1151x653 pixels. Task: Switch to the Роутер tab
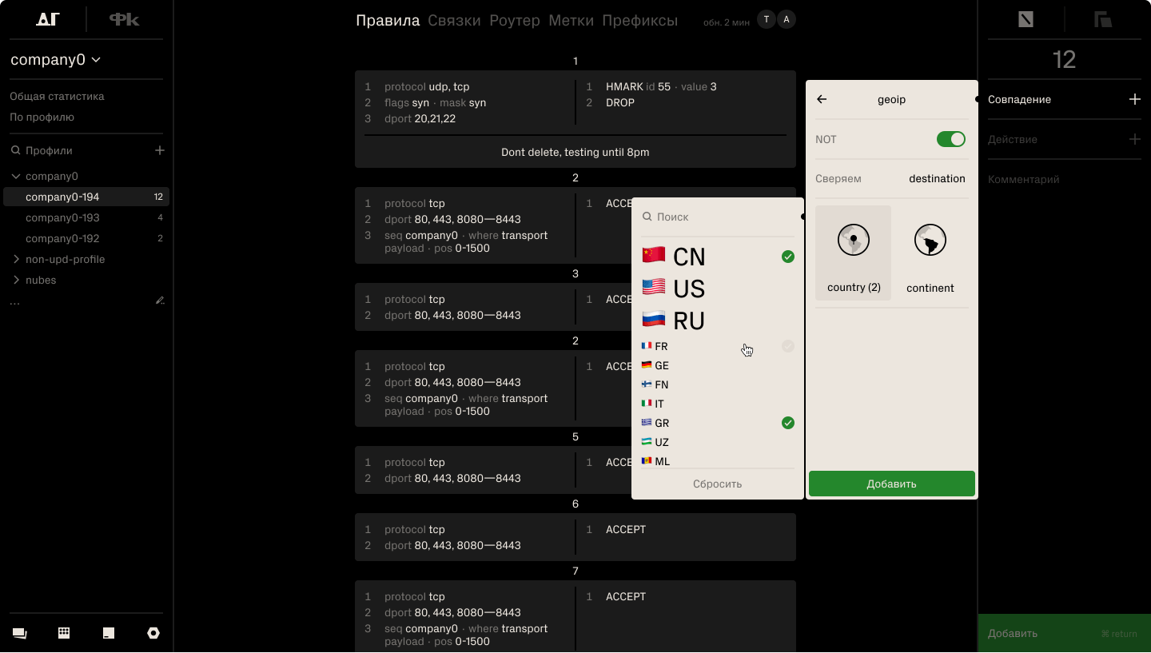click(515, 20)
